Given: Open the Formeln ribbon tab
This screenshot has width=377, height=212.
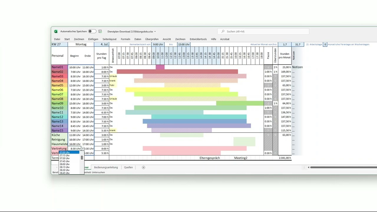Looking at the screenshot, I should tap(125, 39).
